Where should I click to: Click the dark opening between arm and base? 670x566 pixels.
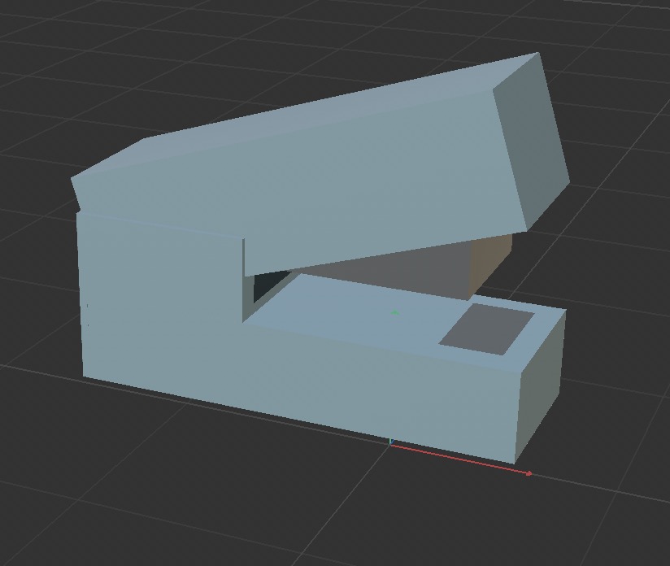click(x=265, y=287)
